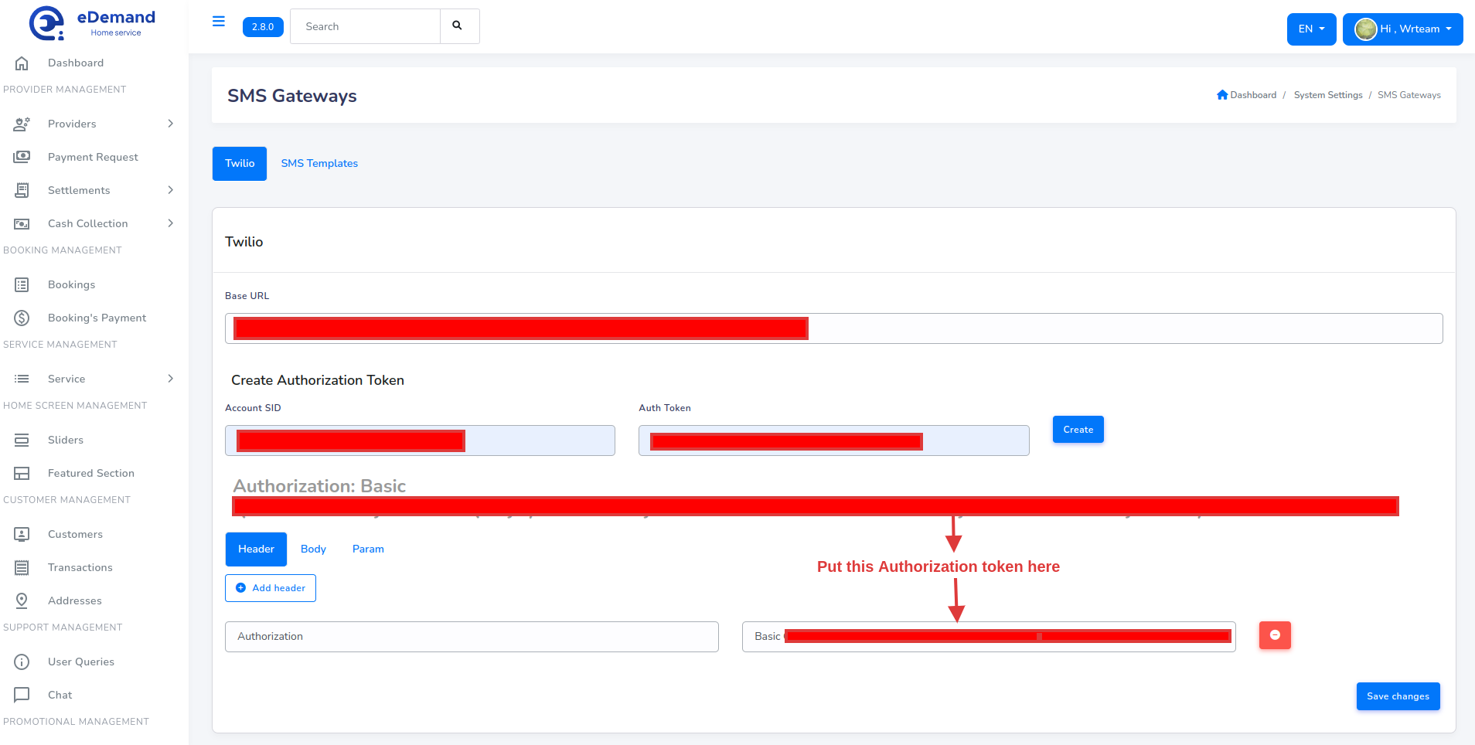Screen dimensions: 1475x745
Task: Click the eDemand logo
Action: [93, 23]
